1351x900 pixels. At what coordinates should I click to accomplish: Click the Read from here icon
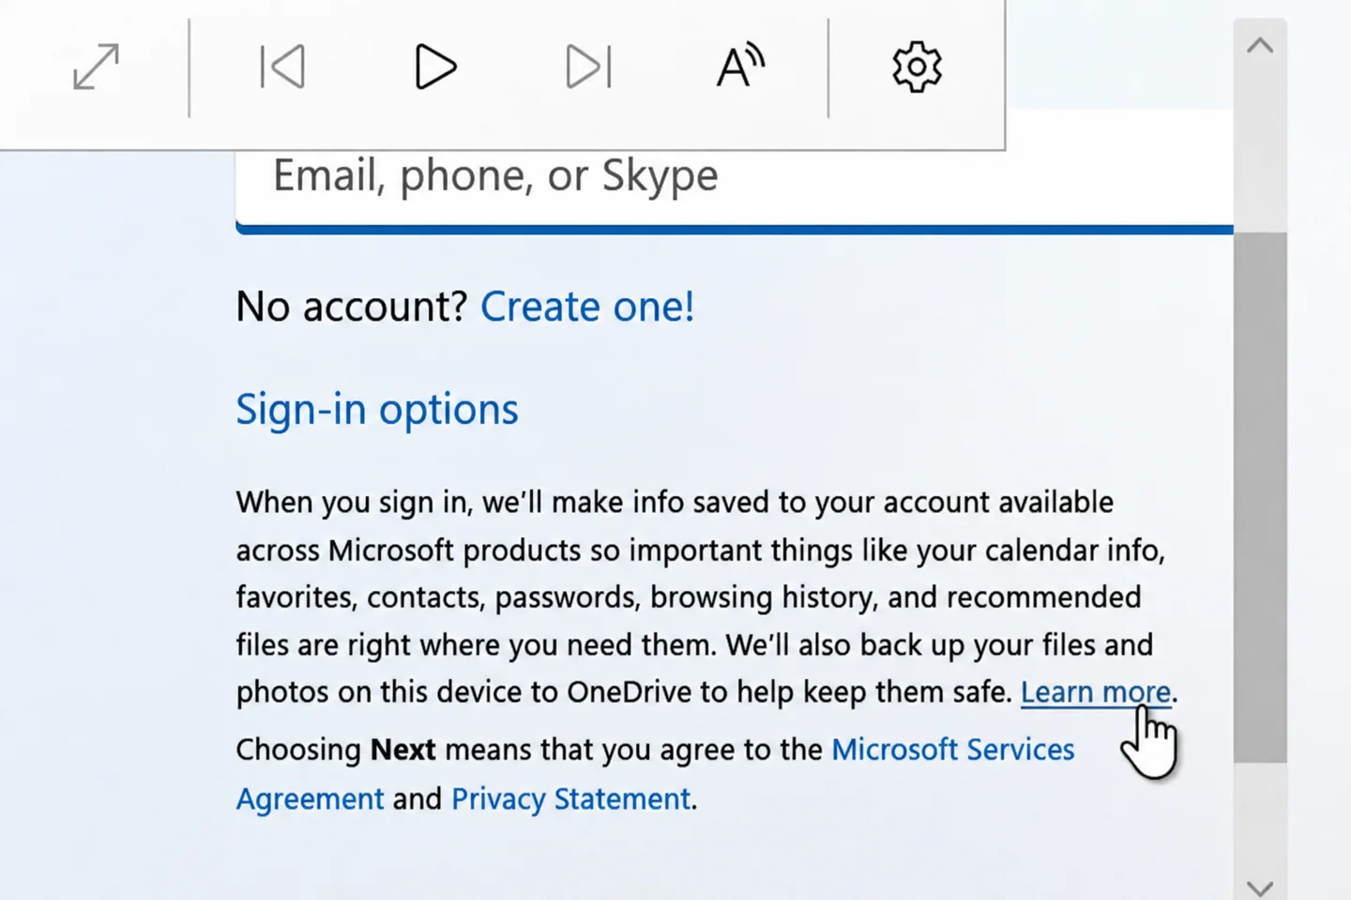741,67
